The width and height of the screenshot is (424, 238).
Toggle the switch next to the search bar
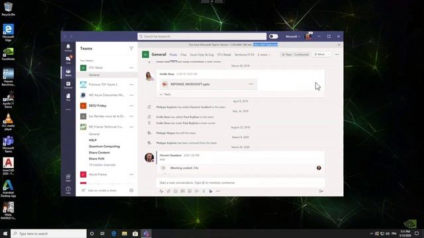(x=274, y=36)
